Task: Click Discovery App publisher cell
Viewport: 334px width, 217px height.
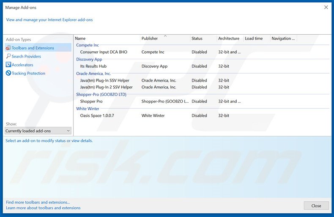Action: tap(154, 66)
